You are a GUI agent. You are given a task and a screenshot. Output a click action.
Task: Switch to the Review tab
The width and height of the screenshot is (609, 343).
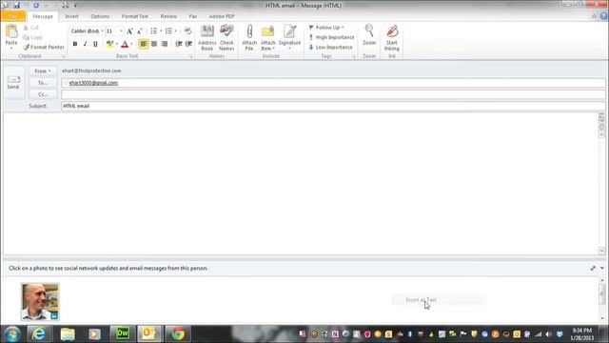tap(168, 16)
